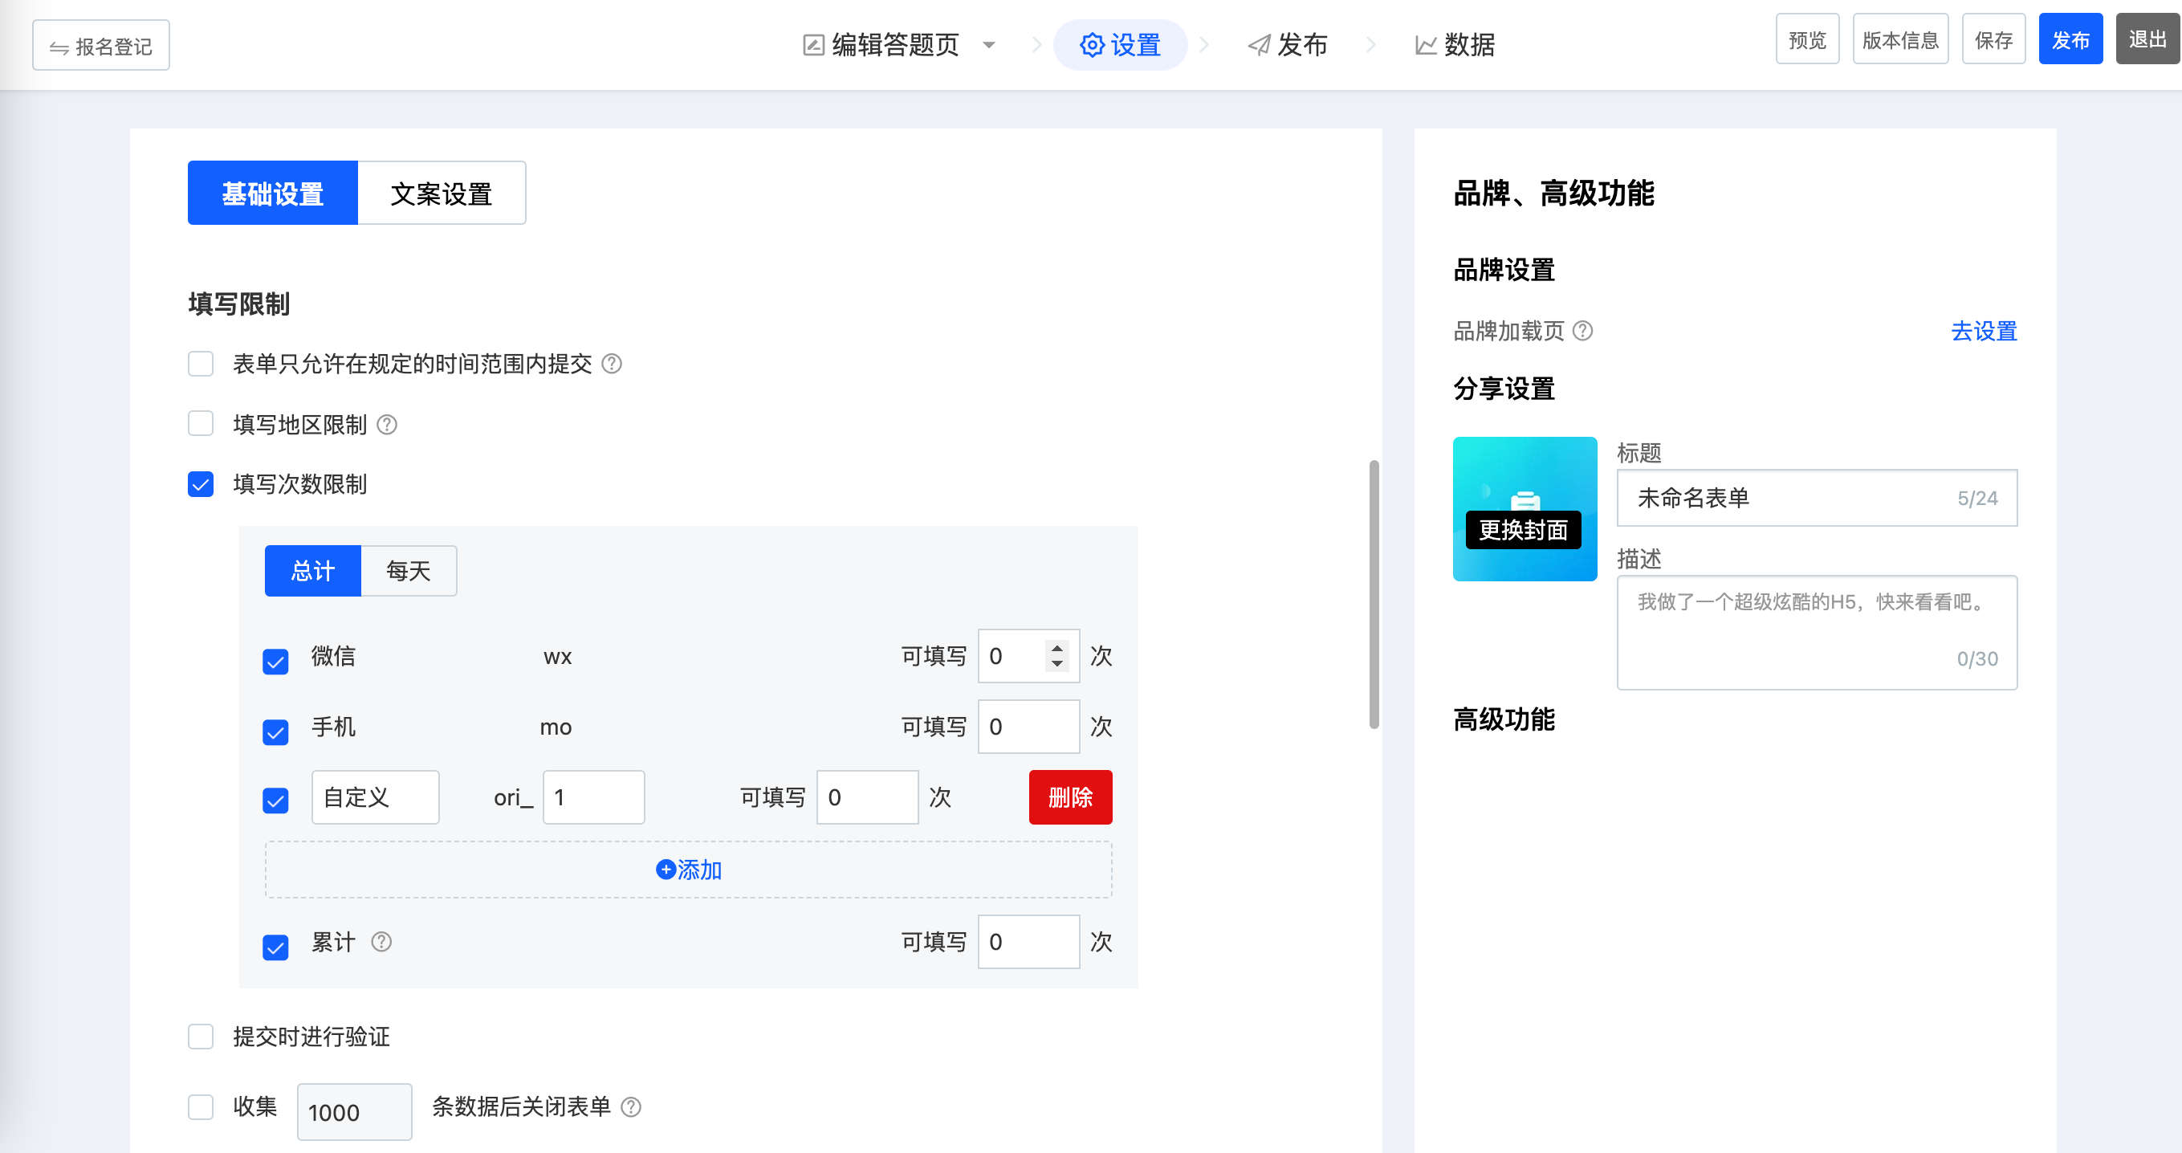Enable 提交时进行验证 checkbox
The height and width of the screenshot is (1153, 2182).
[201, 1037]
